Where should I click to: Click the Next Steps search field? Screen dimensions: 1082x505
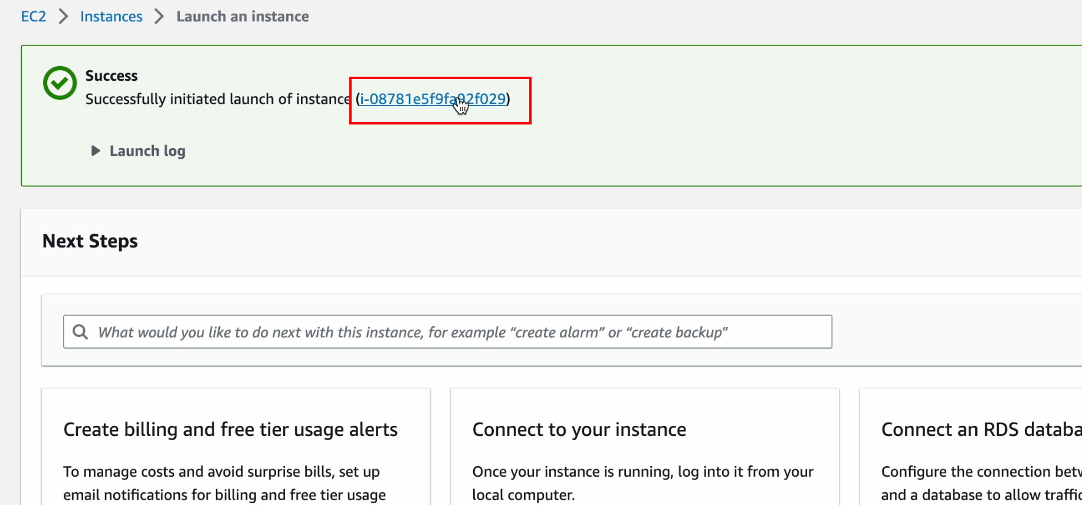point(448,332)
